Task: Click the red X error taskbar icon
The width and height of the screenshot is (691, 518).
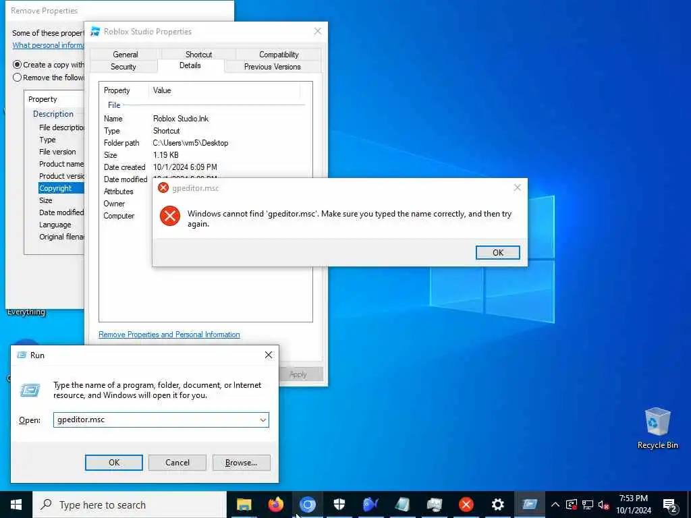Action: click(x=466, y=505)
